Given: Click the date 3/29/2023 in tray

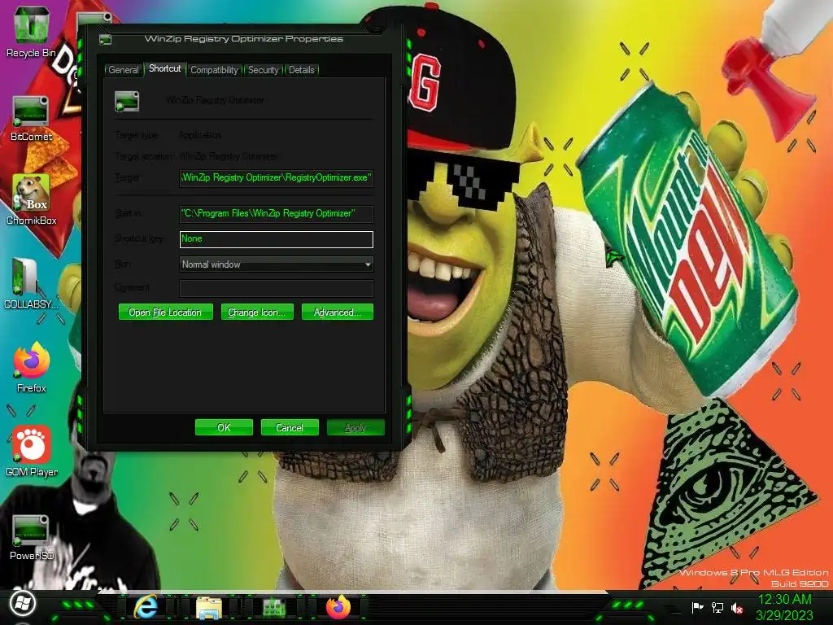Looking at the screenshot, I should [x=784, y=615].
